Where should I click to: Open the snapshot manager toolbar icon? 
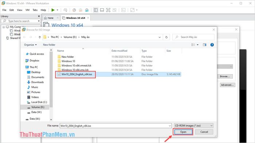click(87, 10)
